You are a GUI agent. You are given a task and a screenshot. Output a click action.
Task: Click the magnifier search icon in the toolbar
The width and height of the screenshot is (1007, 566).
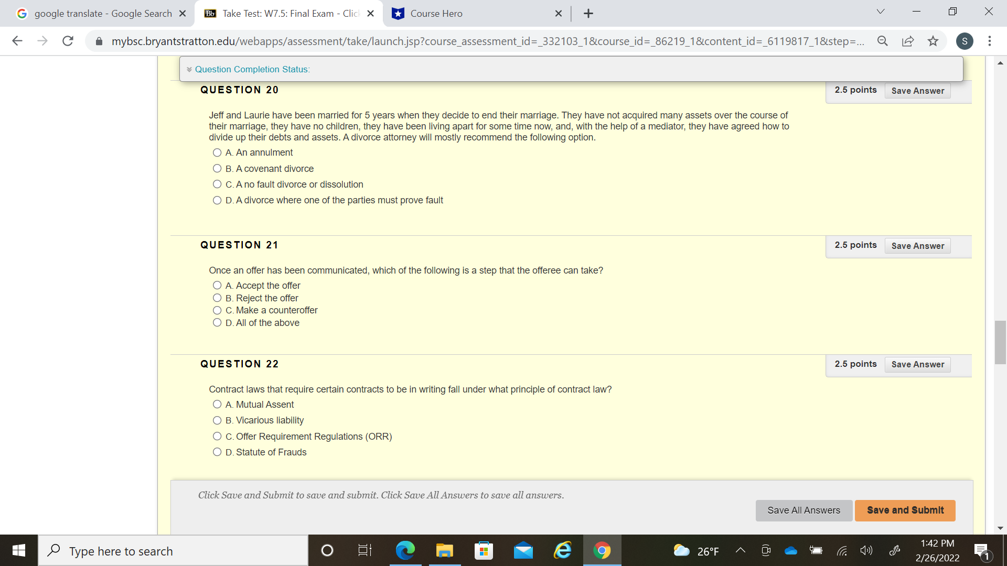(x=883, y=41)
